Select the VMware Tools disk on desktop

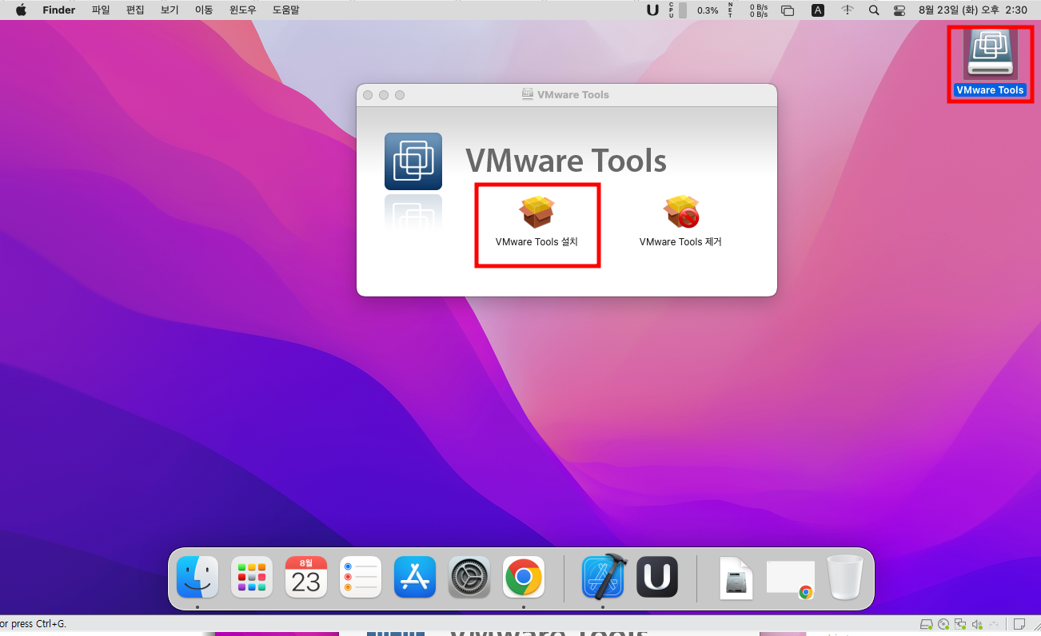coord(990,63)
